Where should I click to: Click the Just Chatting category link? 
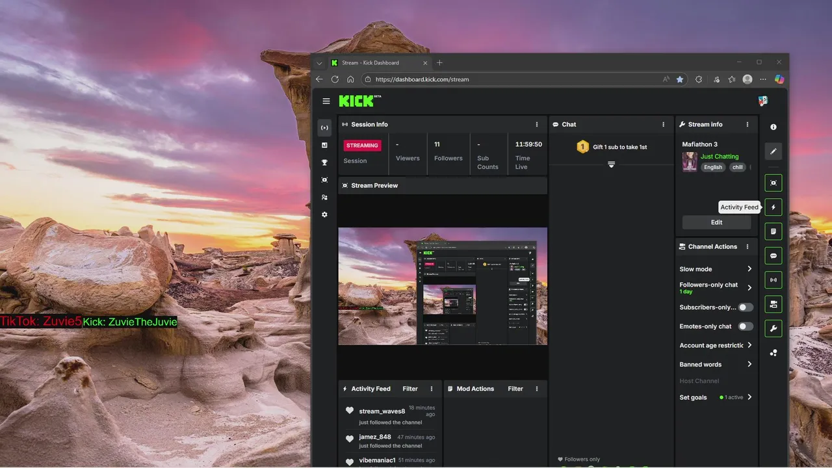[720, 157]
